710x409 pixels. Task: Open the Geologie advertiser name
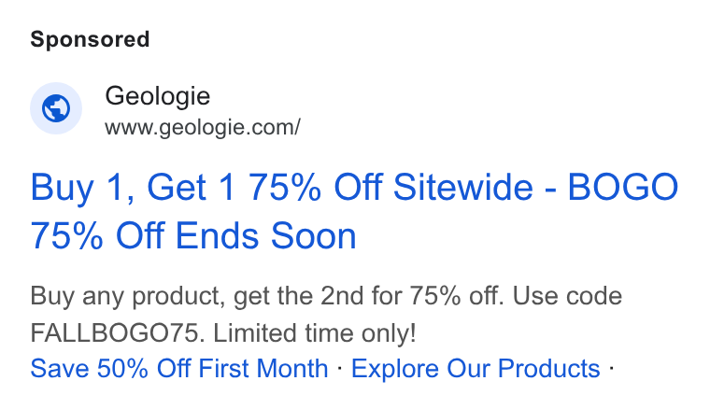[158, 96]
